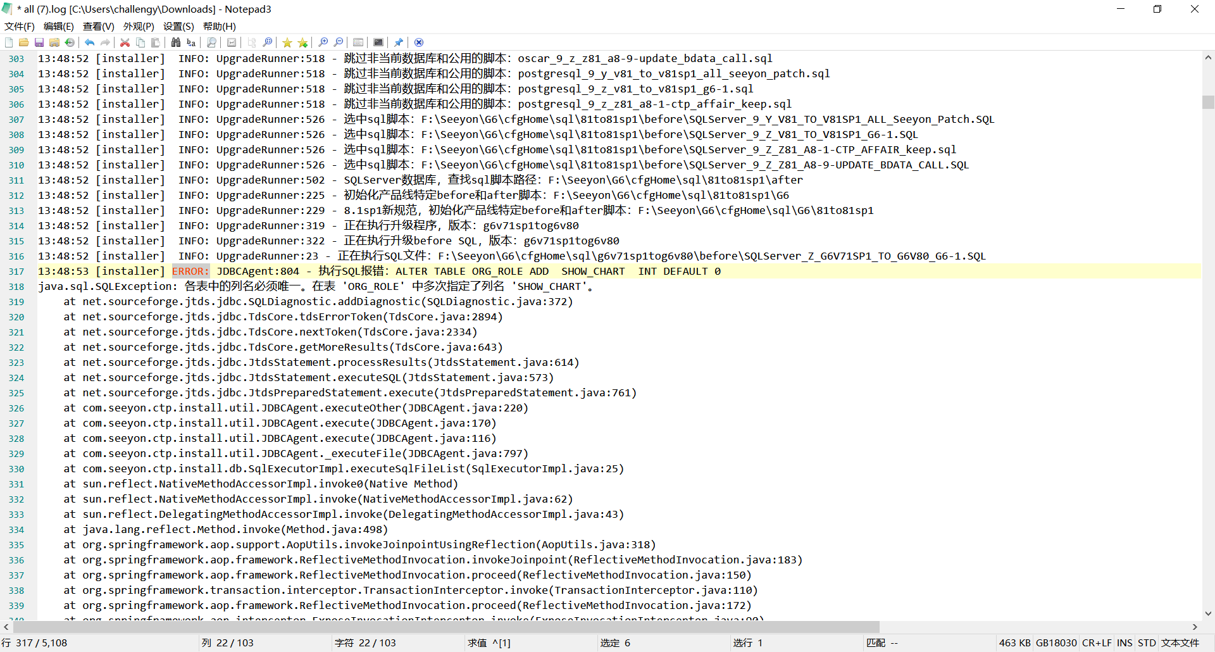Click the 字符 22 / 103 indicator
Image resolution: width=1215 pixels, height=652 pixels.
tap(365, 643)
